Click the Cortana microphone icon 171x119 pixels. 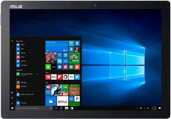click(x=50, y=108)
